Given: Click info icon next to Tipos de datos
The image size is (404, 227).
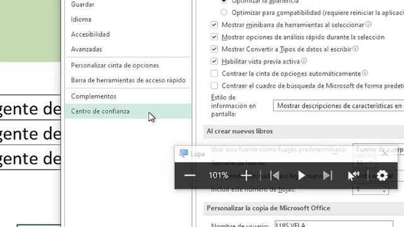Looking at the screenshot, I should (x=355, y=49).
